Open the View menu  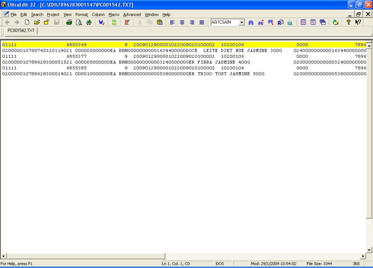click(x=67, y=14)
